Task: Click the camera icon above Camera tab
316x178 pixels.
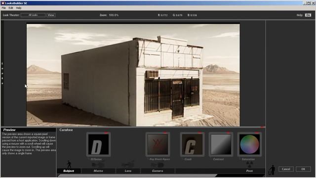Action: pyautogui.click(x=158, y=165)
